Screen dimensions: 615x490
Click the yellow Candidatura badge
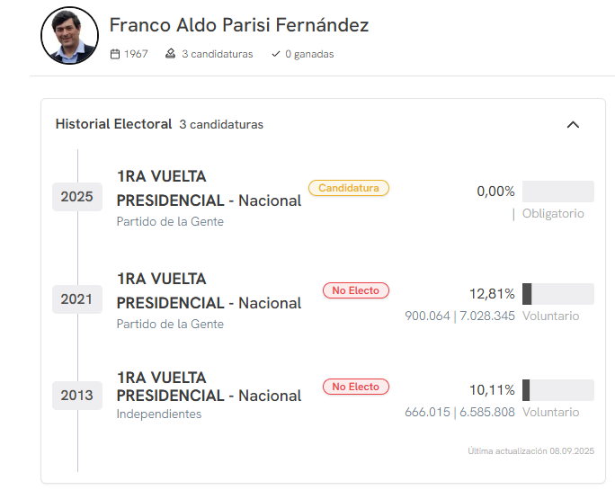(x=349, y=188)
